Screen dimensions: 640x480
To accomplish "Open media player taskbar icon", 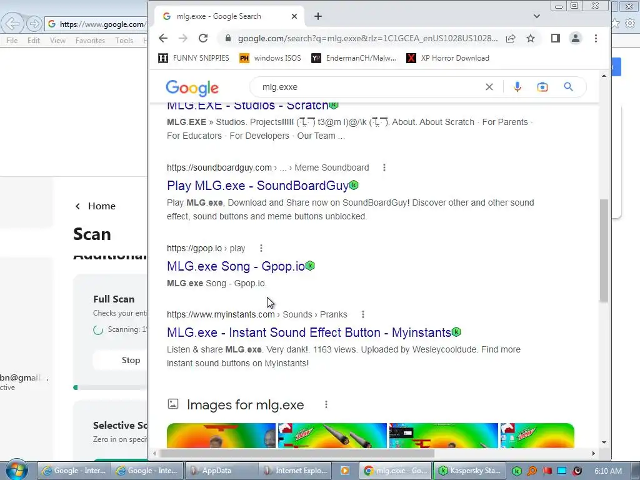I will 345,471.
